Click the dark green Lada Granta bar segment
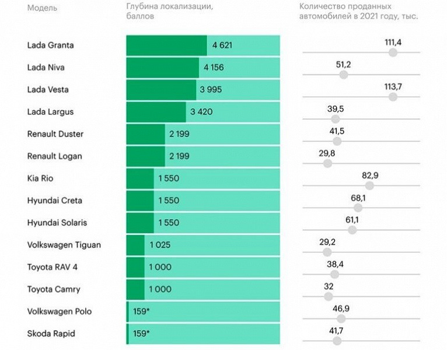 (x=167, y=45)
